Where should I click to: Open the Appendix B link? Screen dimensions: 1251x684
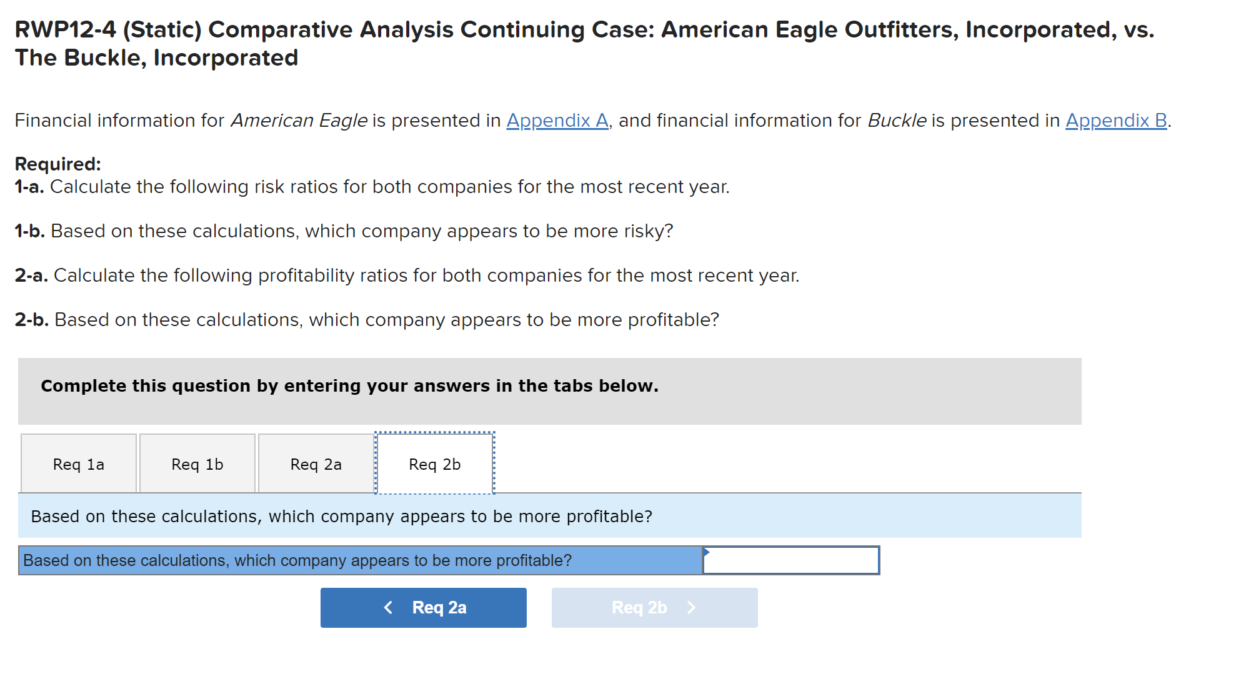pos(1116,121)
